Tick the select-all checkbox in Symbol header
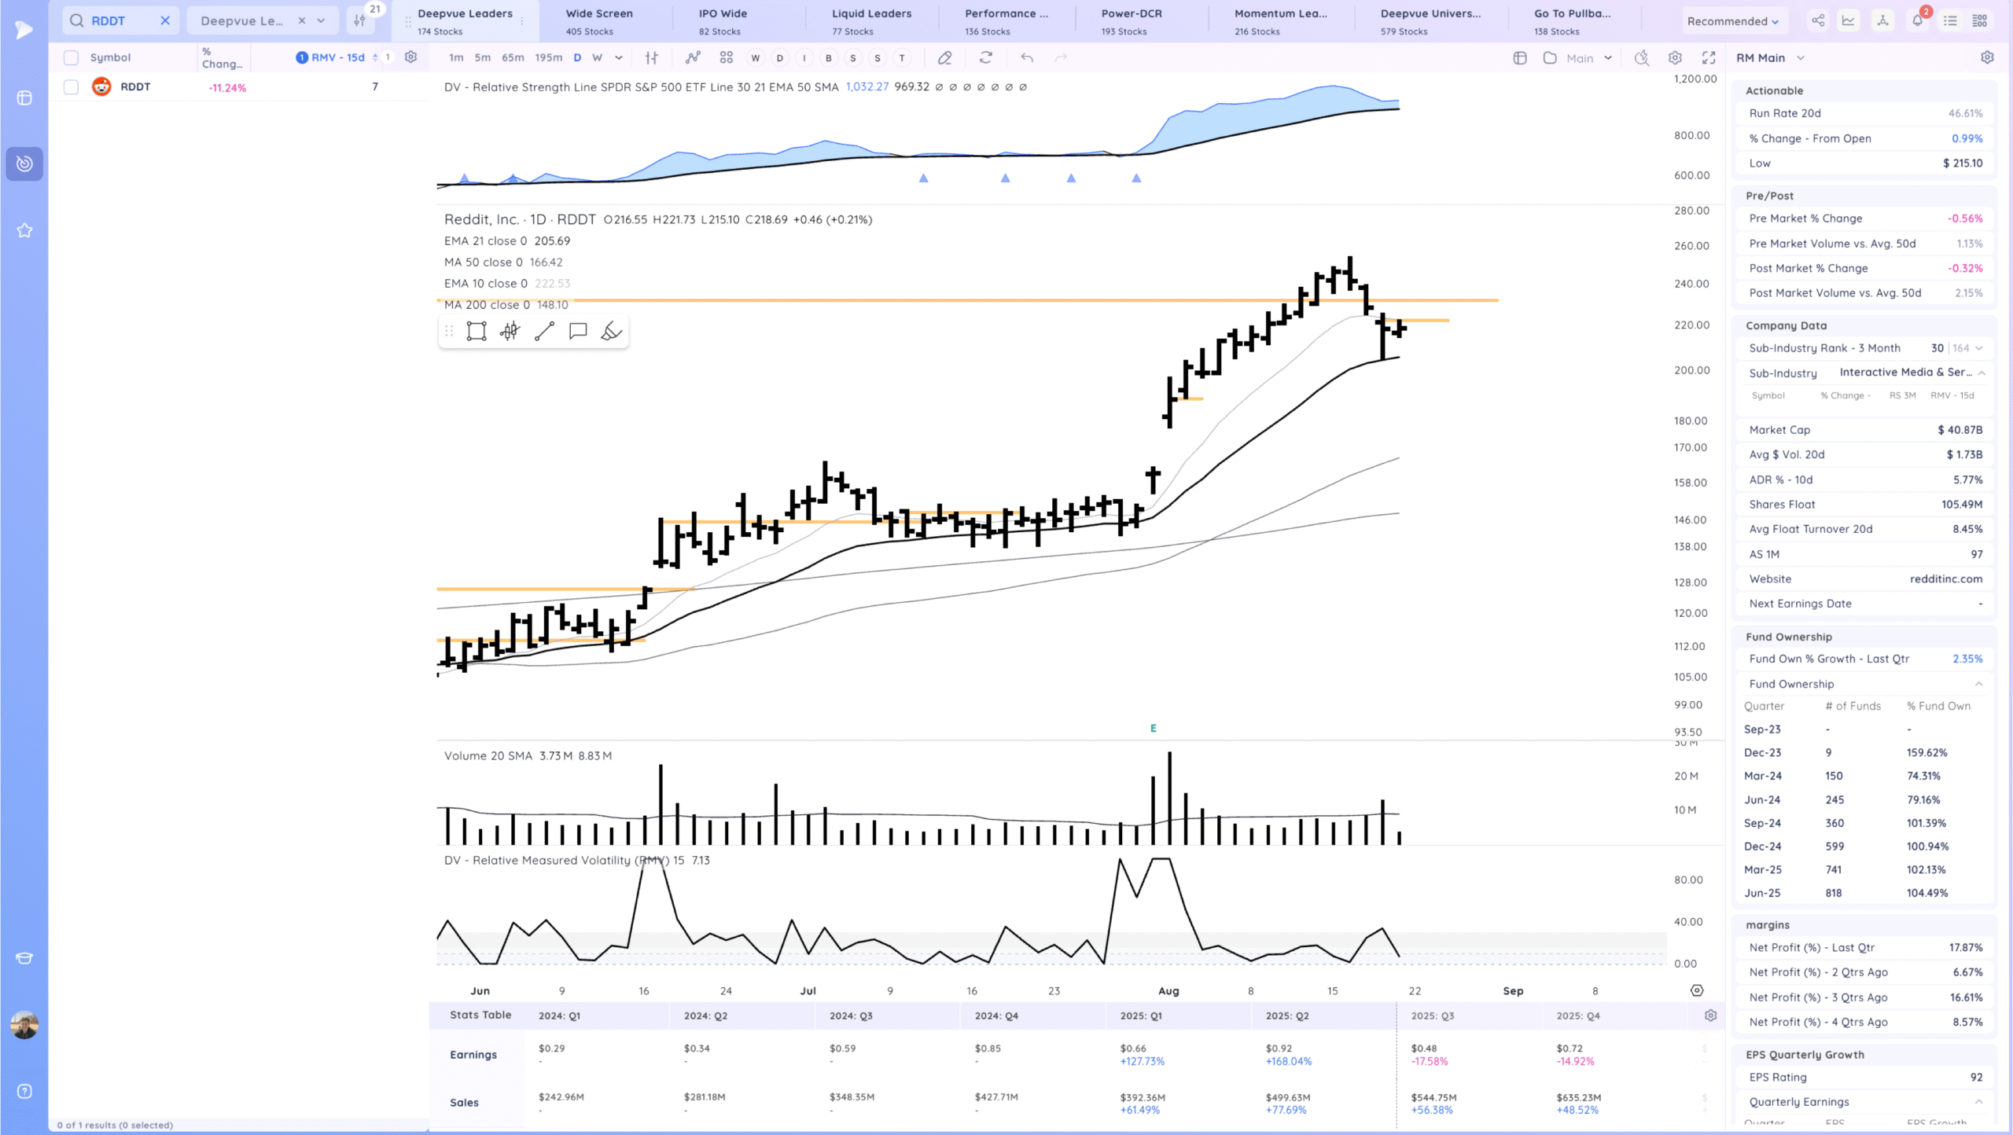Image resolution: width=2013 pixels, height=1135 pixels. [71, 57]
